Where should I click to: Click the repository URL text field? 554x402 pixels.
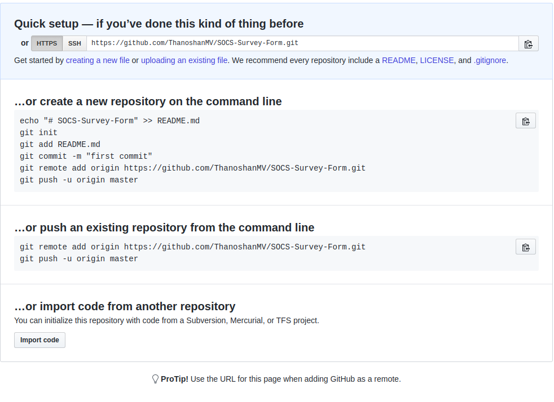302,43
